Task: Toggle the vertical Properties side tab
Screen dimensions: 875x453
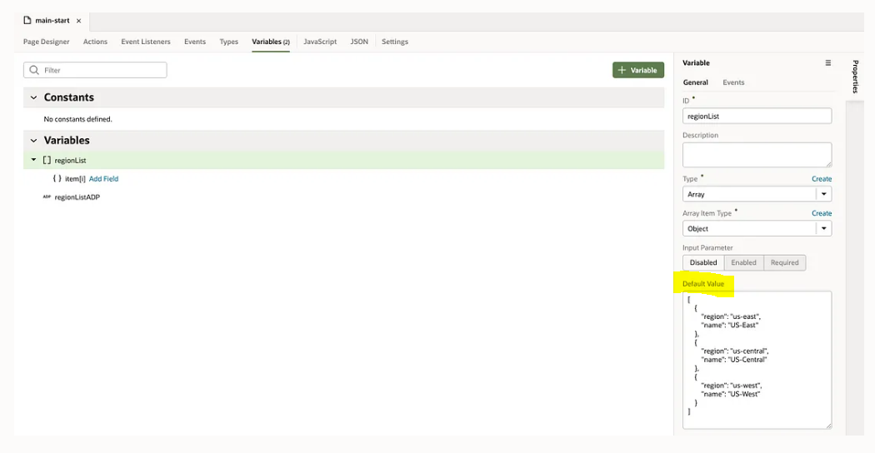Action: coord(855,77)
